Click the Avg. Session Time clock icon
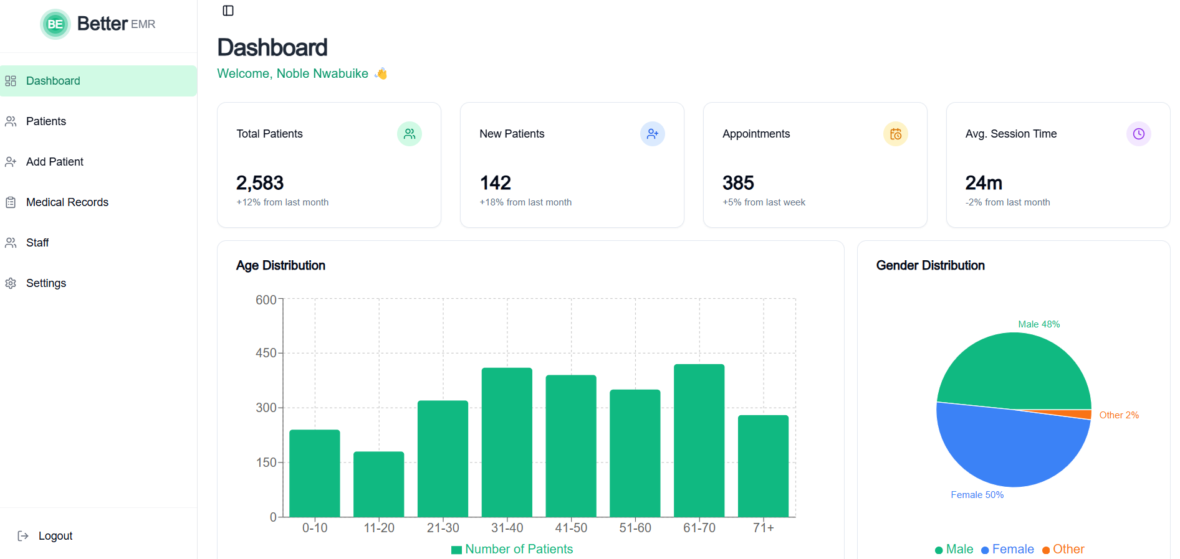 pyautogui.click(x=1138, y=134)
